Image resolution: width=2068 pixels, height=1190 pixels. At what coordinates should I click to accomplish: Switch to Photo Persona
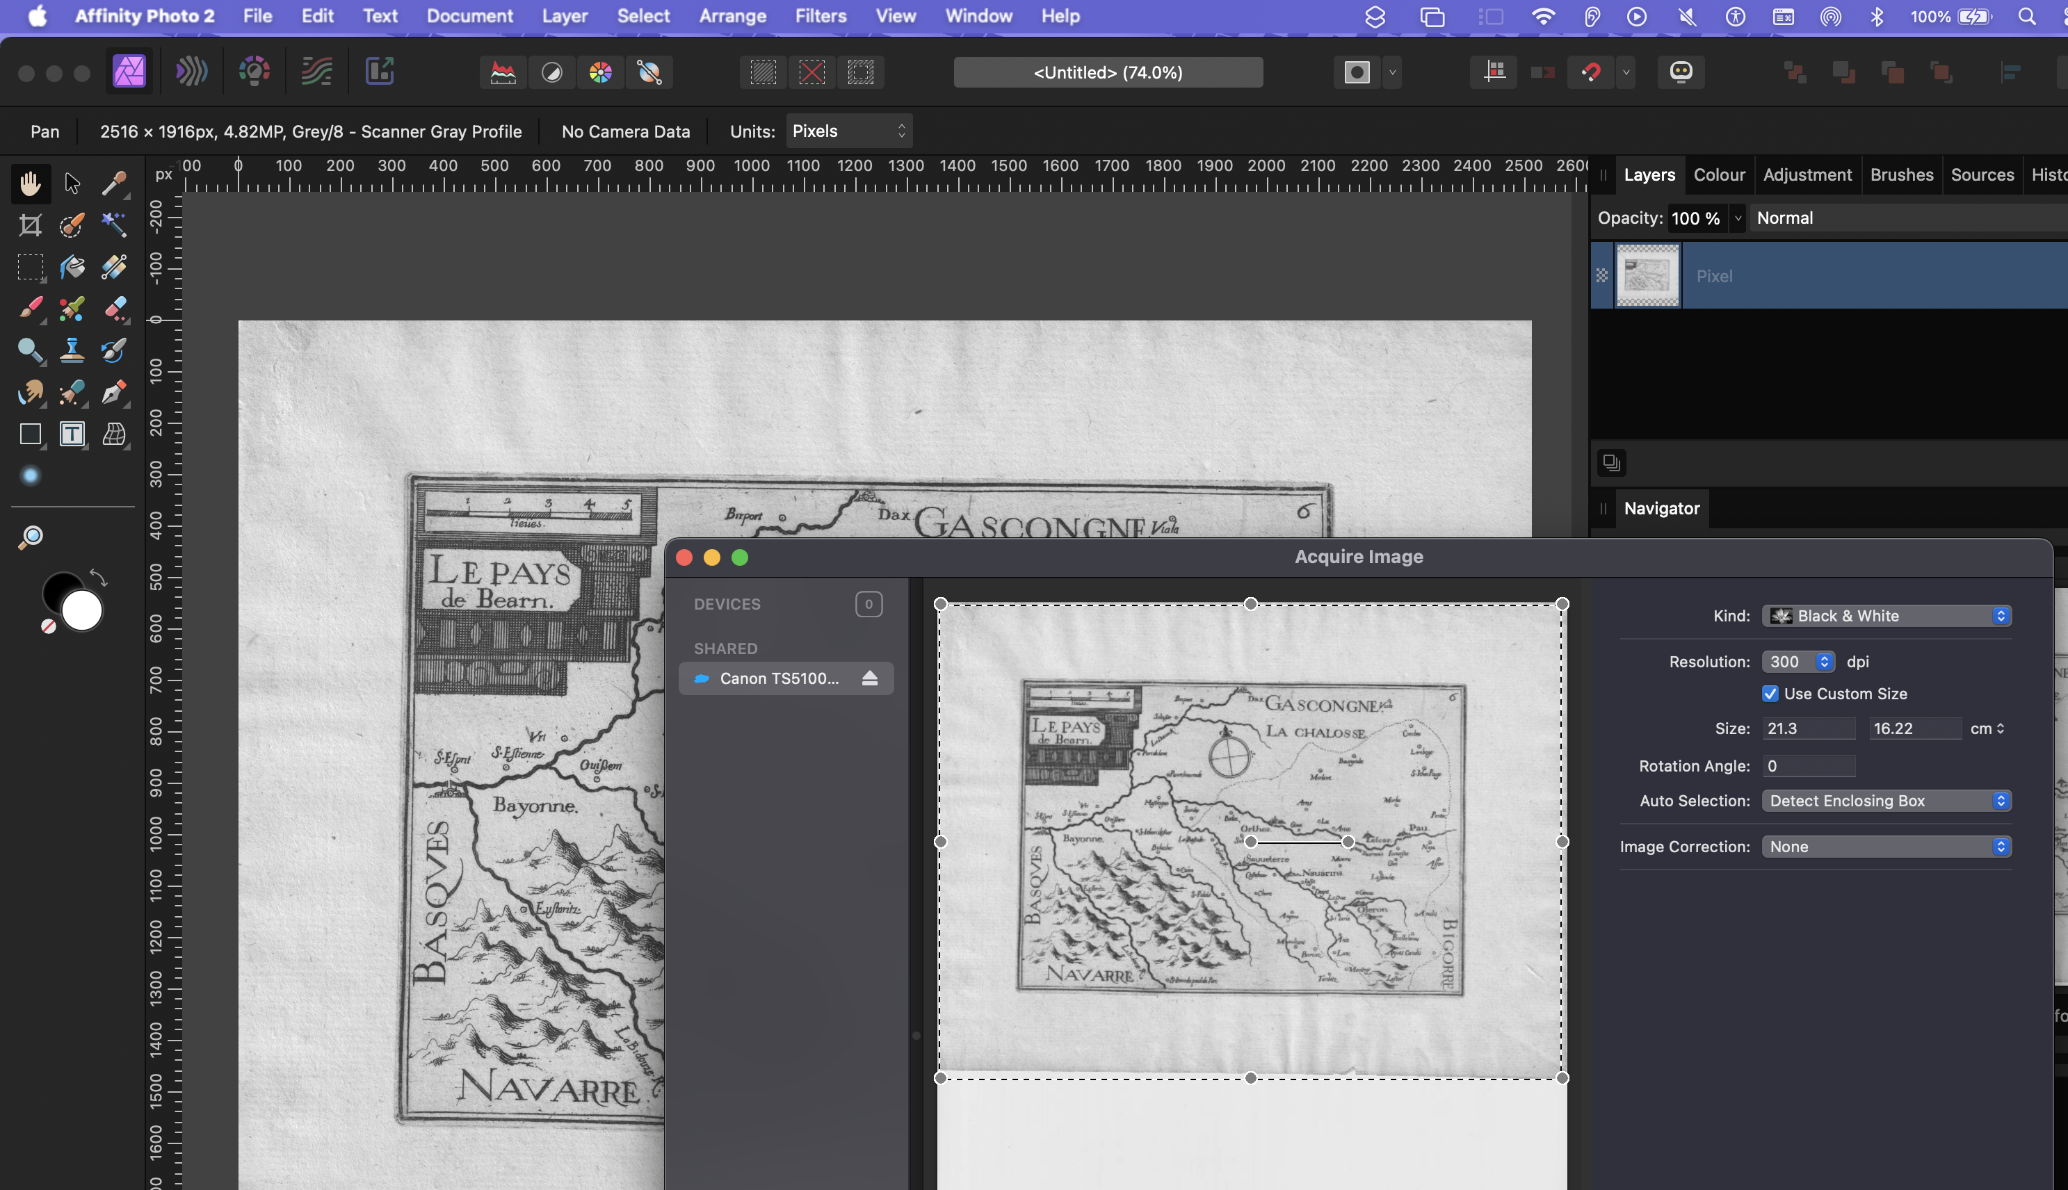coord(129,72)
